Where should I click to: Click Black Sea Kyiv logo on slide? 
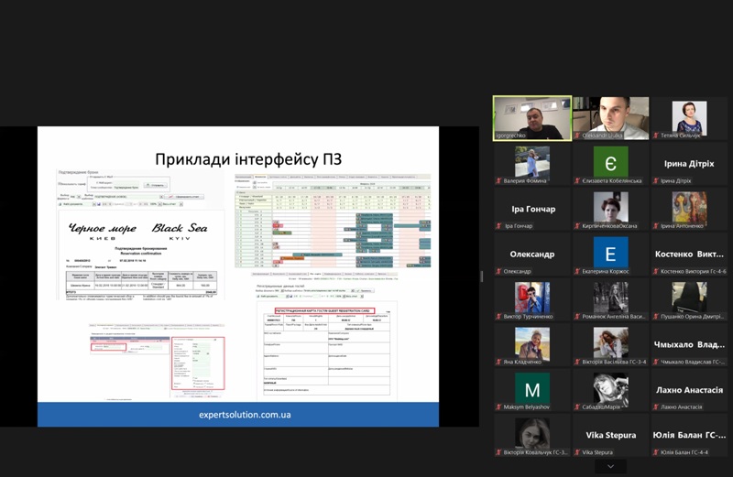coord(180,232)
